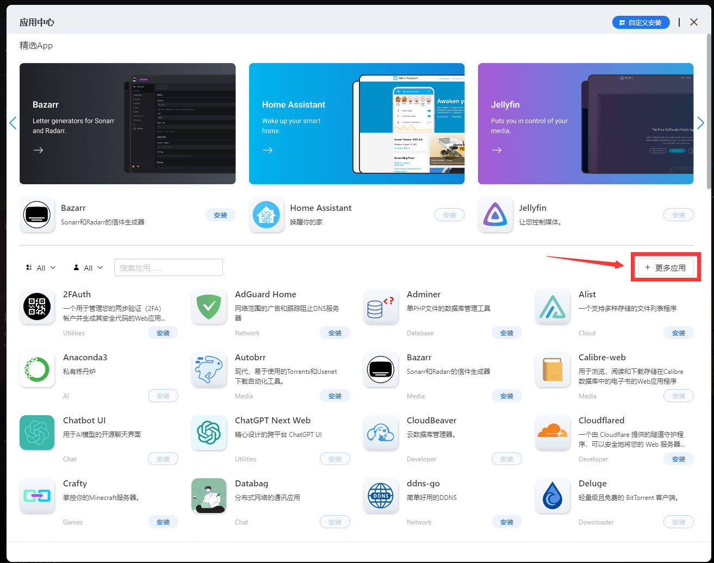Install Bazarr from the Media list
This screenshot has height=563, width=714.
click(x=507, y=396)
